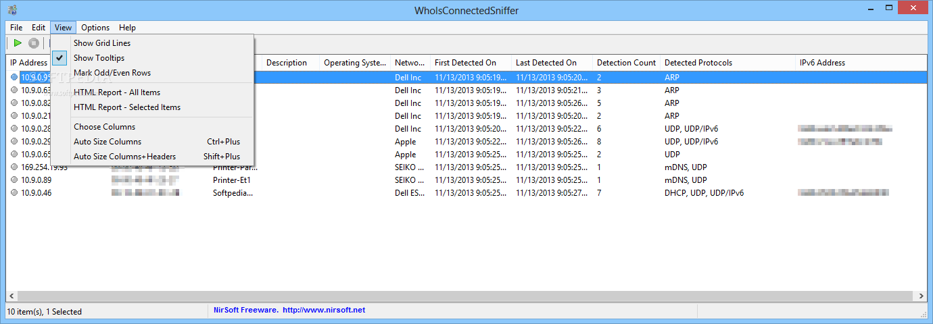Click SEIKO cell in the 10.9.0.89 row
The width and height of the screenshot is (933, 324).
[410, 180]
